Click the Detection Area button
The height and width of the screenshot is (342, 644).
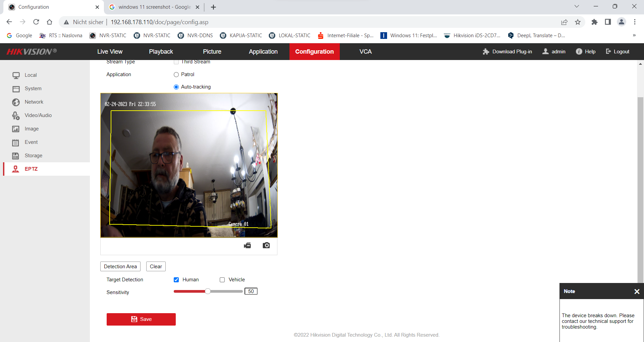click(x=120, y=267)
